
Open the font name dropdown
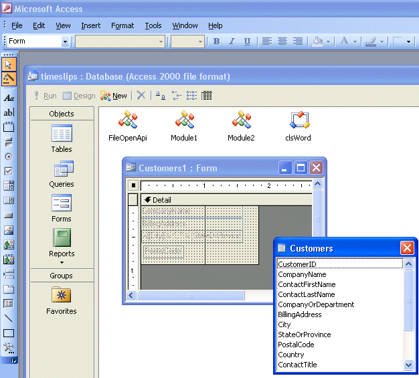(x=161, y=41)
